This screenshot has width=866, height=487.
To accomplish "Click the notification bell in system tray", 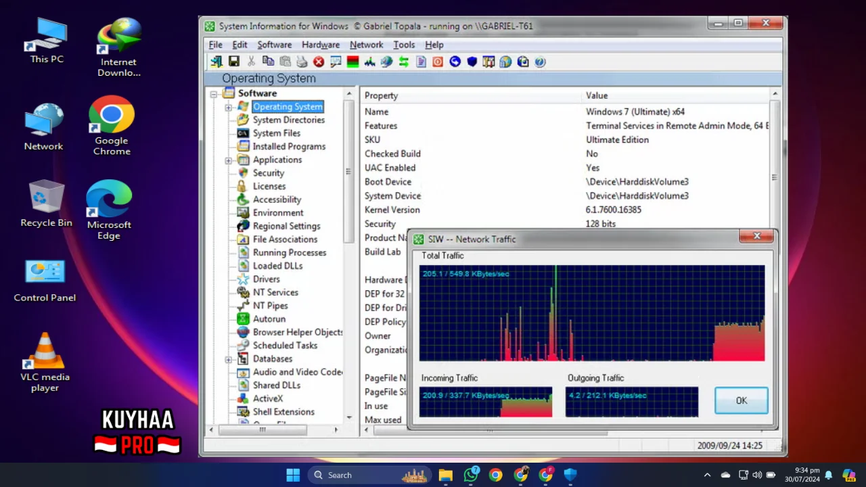I will [x=828, y=475].
